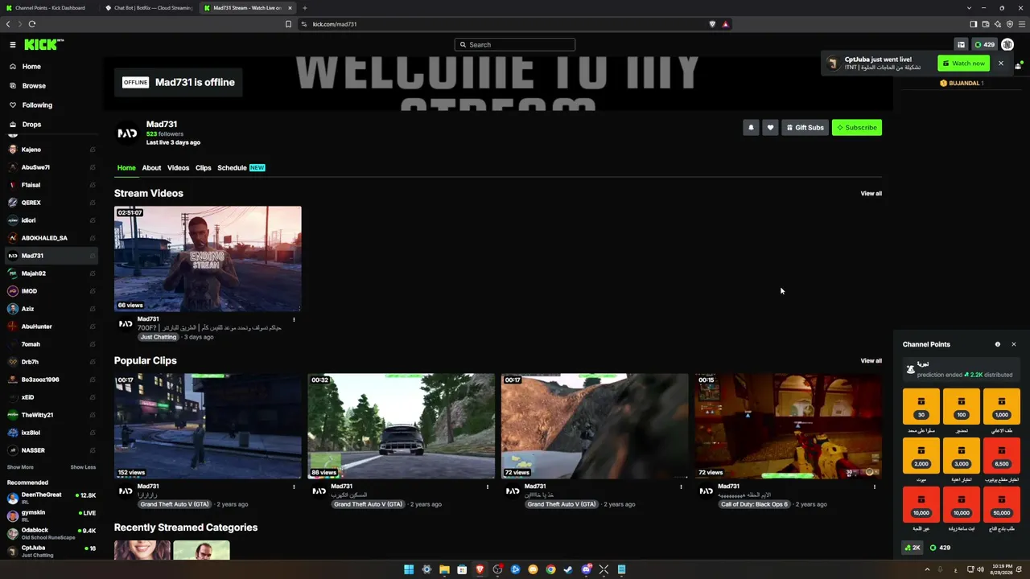Open options menu for 152 views clip
This screenshot has height=579, width=1030.
(x=294, y=487)
